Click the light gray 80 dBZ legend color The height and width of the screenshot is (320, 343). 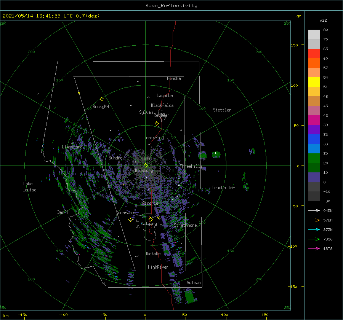point(314,35)
